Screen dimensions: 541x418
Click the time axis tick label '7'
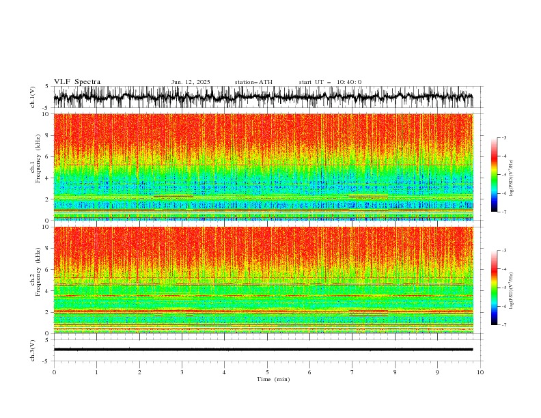tap(352, 372)
